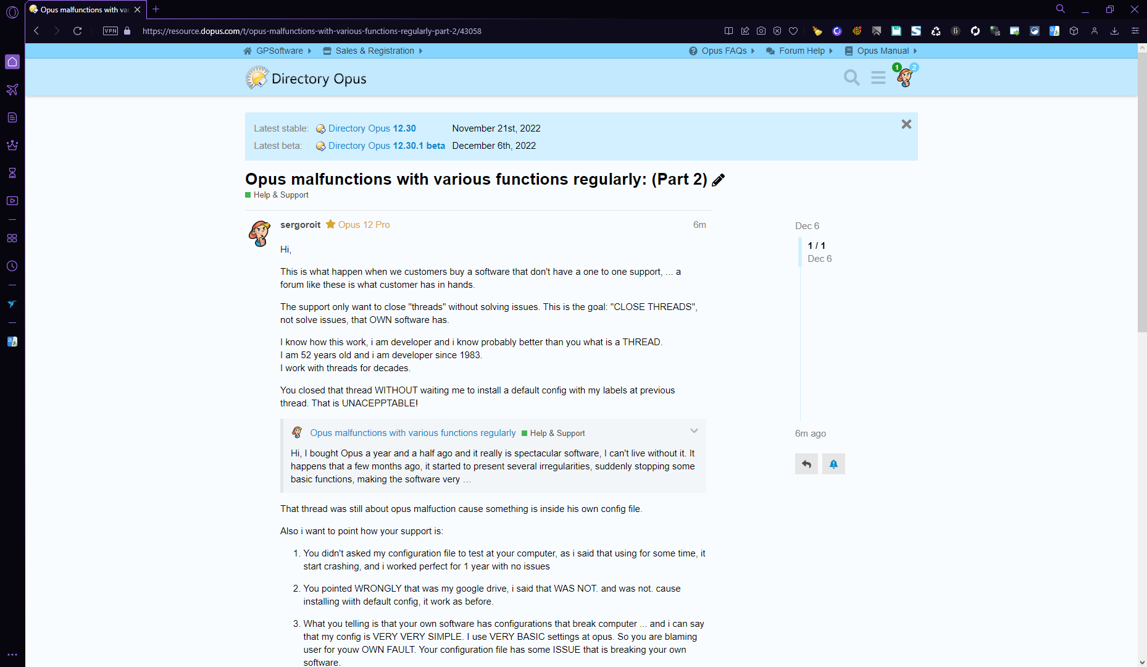Expand the quoted post chevron

pyautogui.click(x=694, y=431)
